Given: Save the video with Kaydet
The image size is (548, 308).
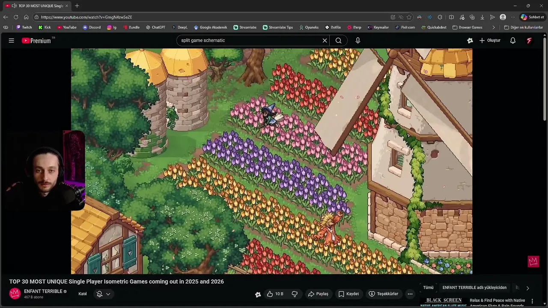Looking at the screenshot, I should pos(348,294).
